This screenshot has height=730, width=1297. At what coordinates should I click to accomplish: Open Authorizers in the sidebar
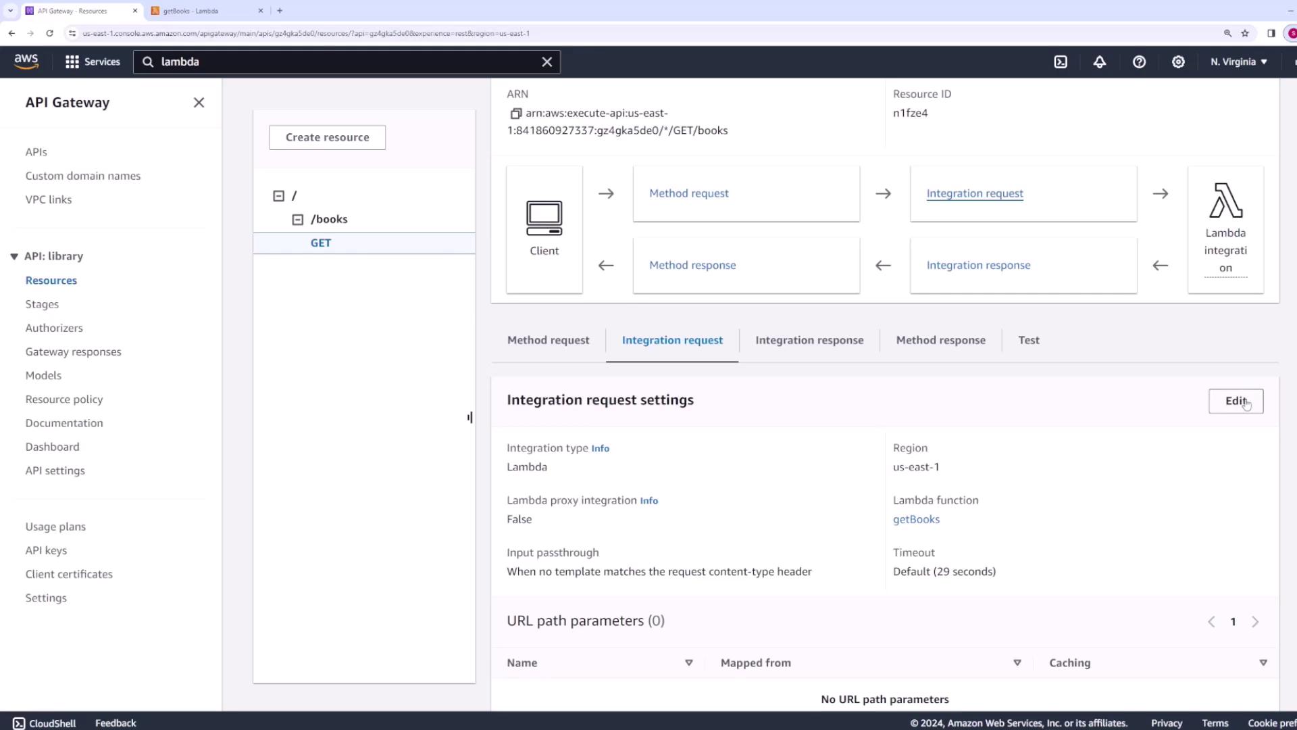(x=54, y=328)
